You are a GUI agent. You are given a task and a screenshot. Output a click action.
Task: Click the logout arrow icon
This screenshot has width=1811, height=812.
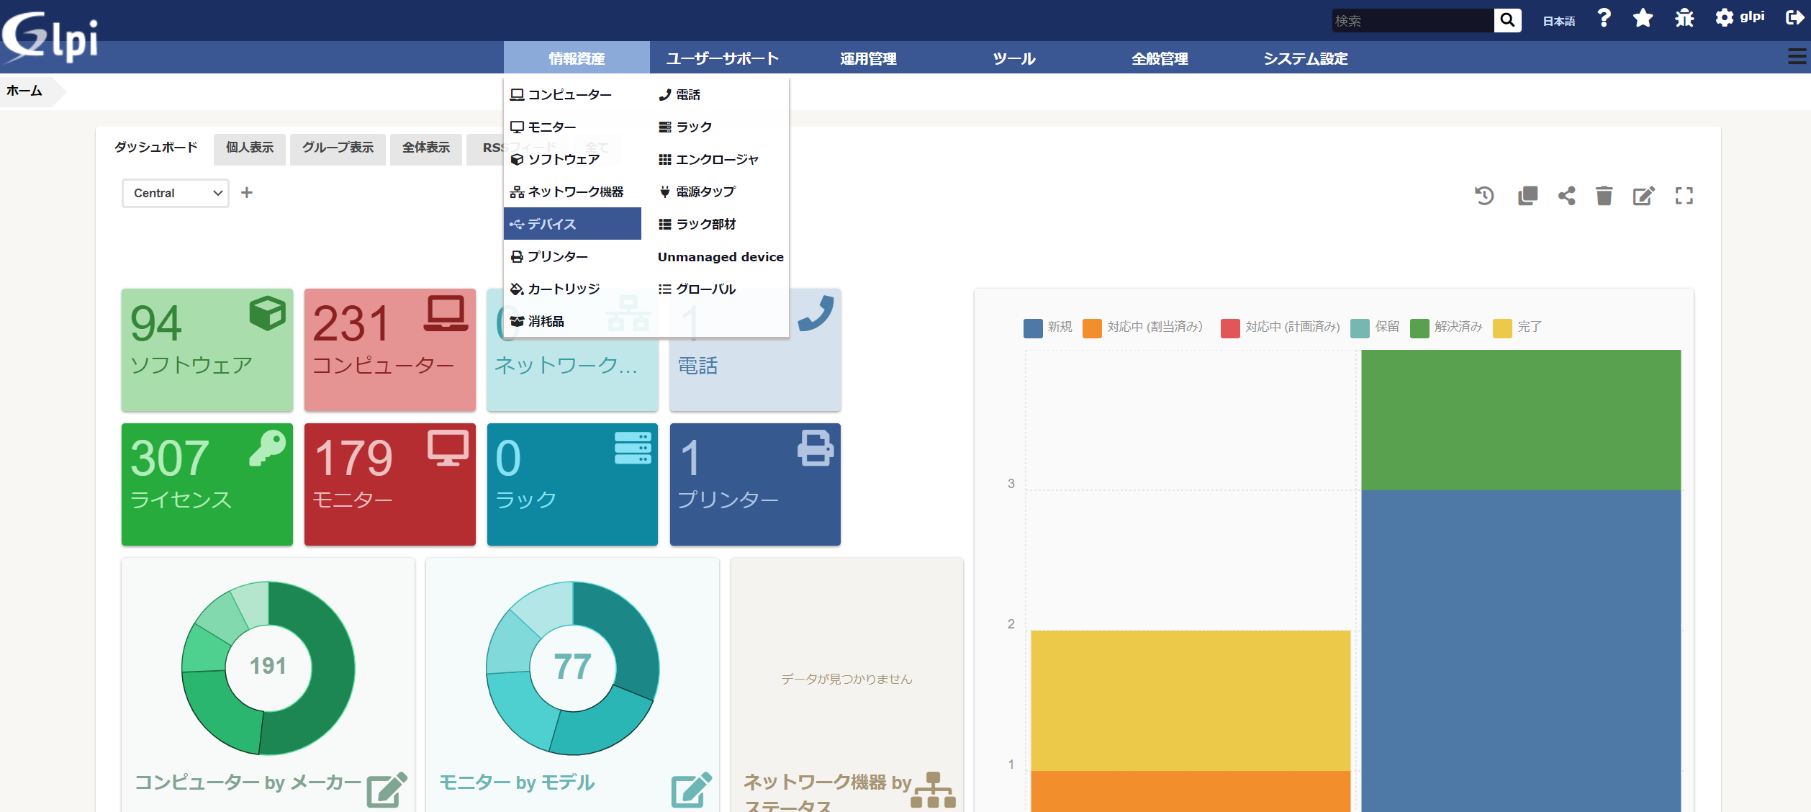pyautogui.click(x=1794, y=19)
